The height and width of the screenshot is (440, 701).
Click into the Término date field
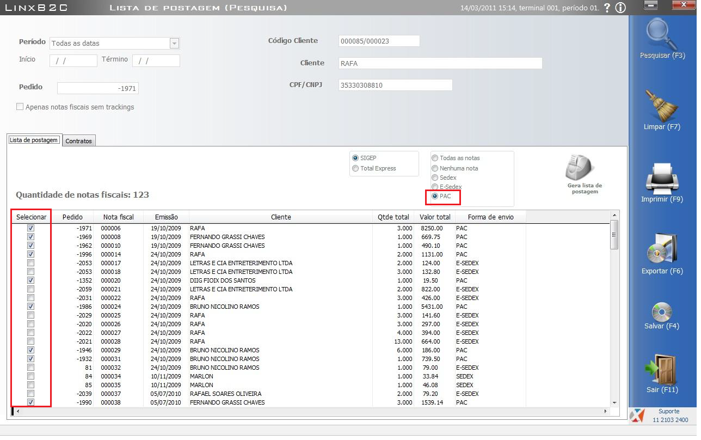pos(156,60)
